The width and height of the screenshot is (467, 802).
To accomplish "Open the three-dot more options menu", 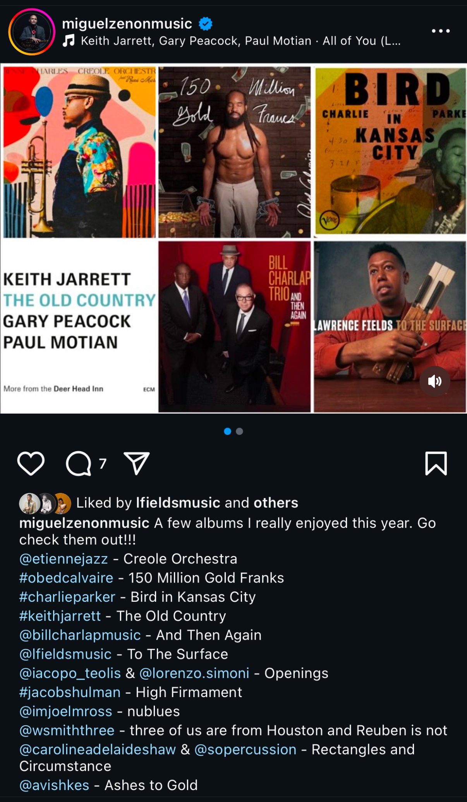I will tap(441, 31).
